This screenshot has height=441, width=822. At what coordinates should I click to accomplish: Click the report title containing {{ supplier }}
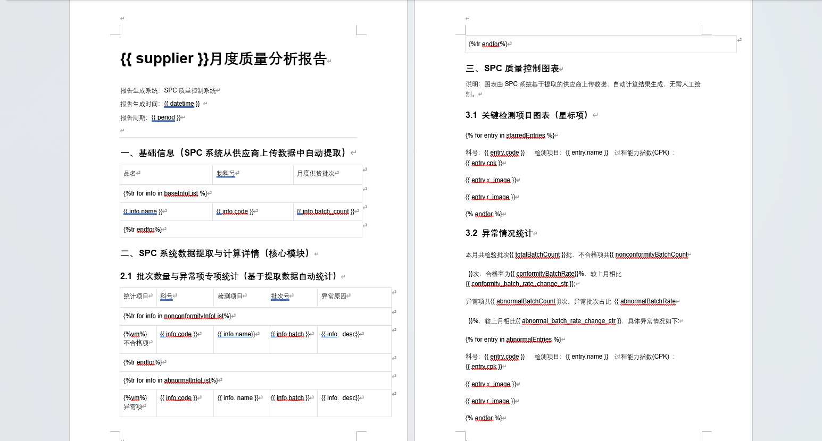click(x=223, y=58)
